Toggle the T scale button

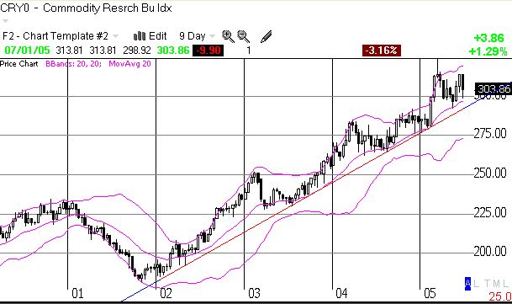pyautogui.click(x=487, y=284)
